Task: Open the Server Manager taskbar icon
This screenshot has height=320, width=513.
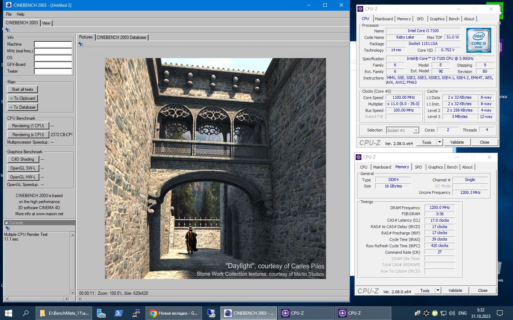Action: coord(101,313)
